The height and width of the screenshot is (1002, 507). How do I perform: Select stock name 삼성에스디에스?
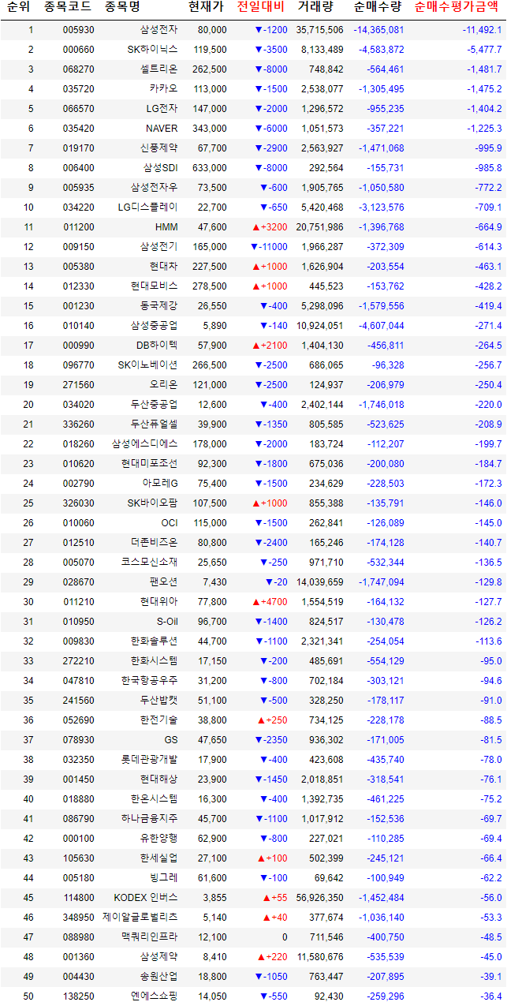[146, 444]
